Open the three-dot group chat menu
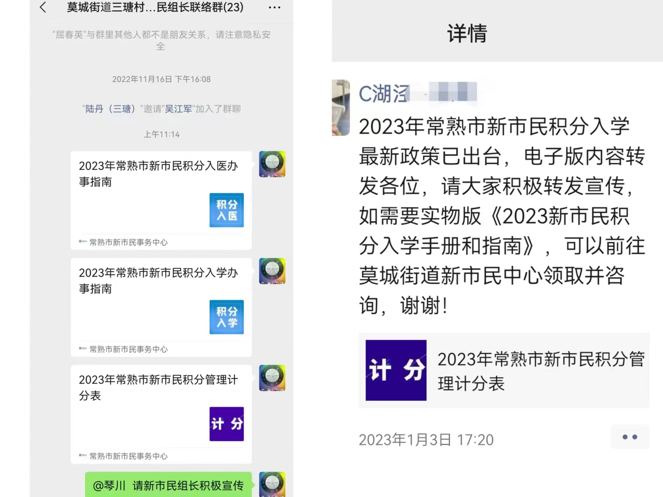The image size is (663, 497). tap(274, 7)
